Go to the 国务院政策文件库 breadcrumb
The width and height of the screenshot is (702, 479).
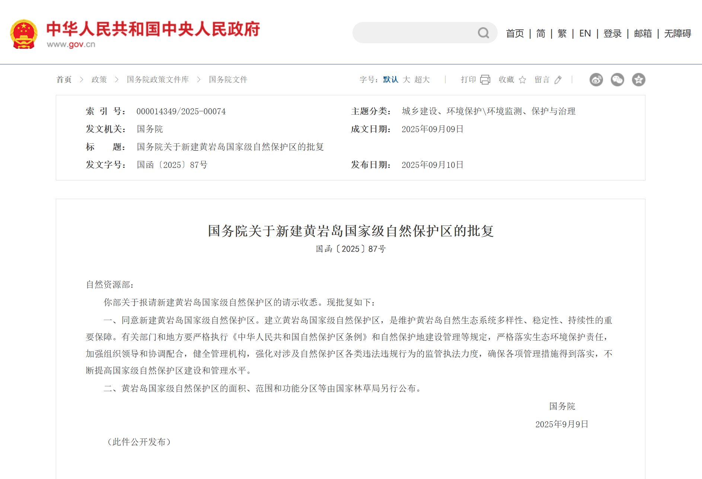[158, 80]
